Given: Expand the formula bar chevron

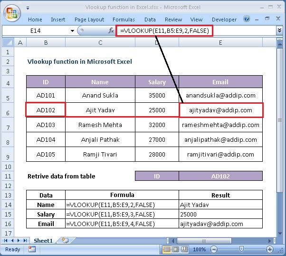Looking at the screenshot, I should [279, 30].
